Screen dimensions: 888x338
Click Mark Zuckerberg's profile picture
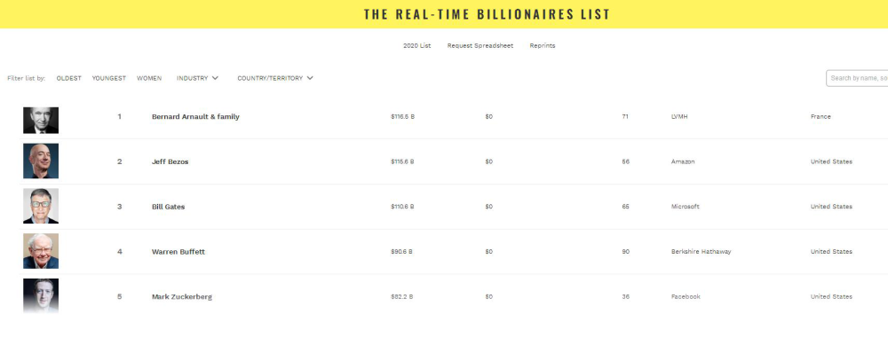click(41, 295)
